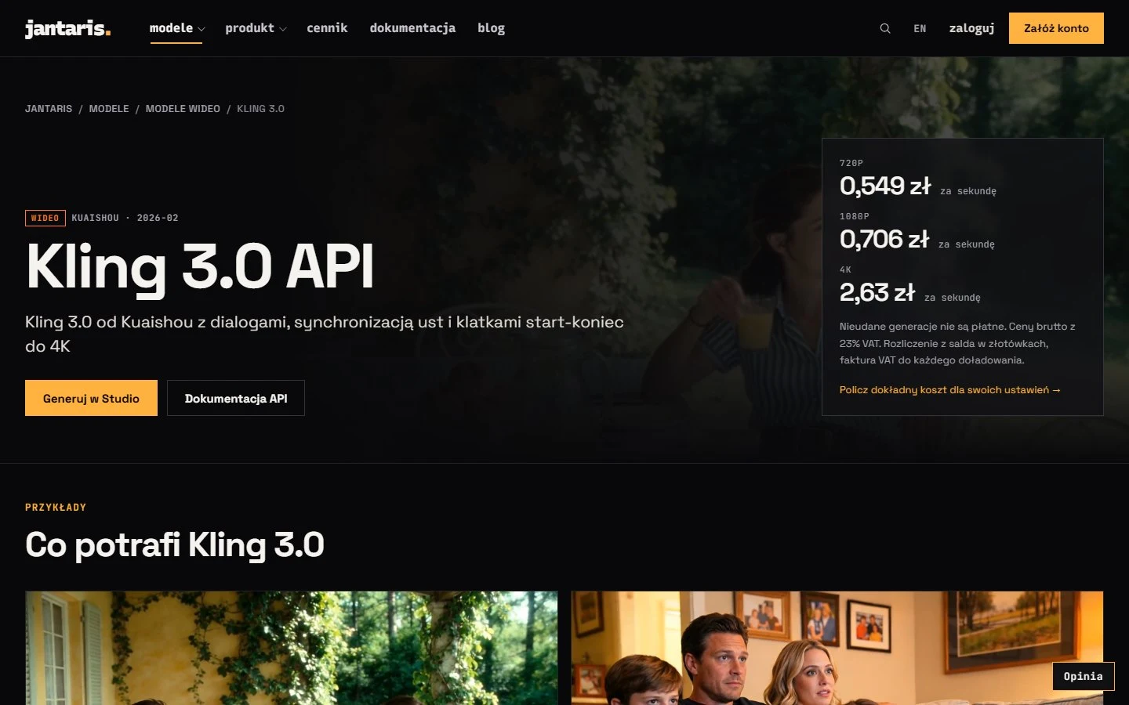Open the cennik page
The width and height of the screenshot is (1129, 705).
(327, 28)
